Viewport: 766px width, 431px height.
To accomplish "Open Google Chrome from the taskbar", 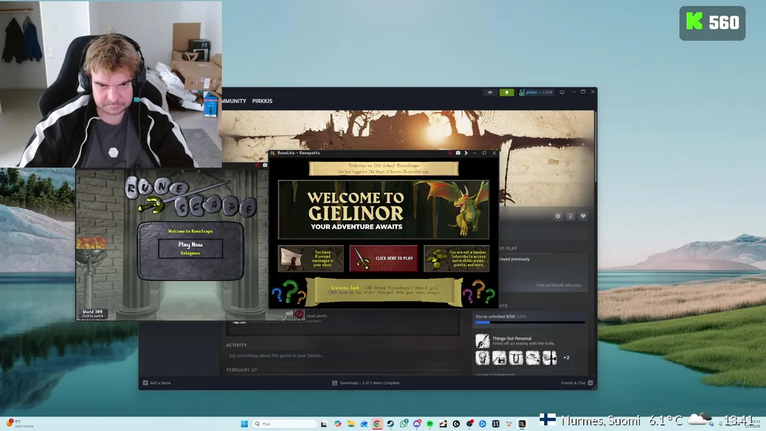I will [x=377, y=424].
